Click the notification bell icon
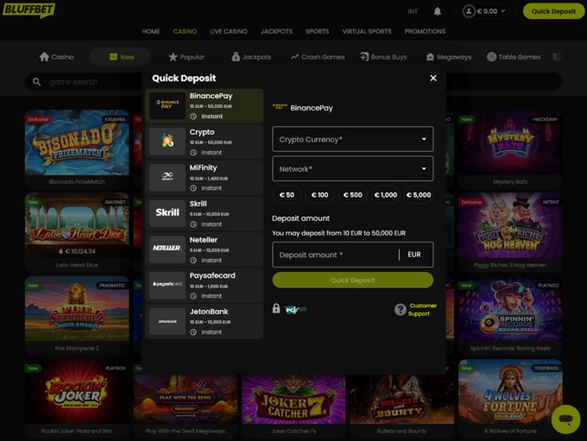The width and height of the screenshot is (587, 441). [x=438, y=11]
